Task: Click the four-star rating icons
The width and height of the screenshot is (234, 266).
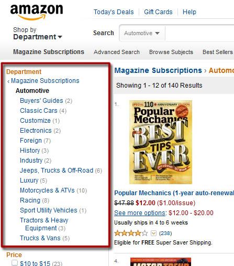Action: [131, 233]
